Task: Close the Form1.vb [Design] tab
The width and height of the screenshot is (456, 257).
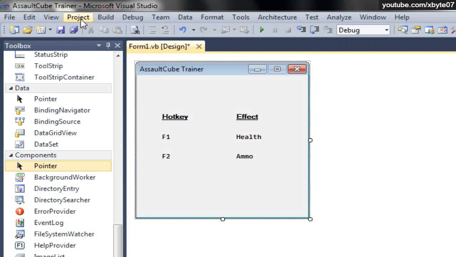Action: pos(199,46)
